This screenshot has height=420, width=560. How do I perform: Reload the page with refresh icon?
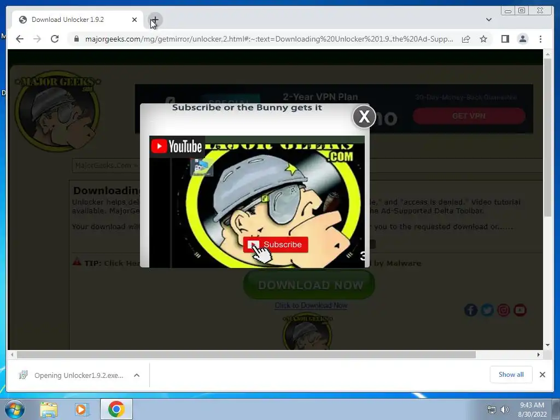(55, 39)
